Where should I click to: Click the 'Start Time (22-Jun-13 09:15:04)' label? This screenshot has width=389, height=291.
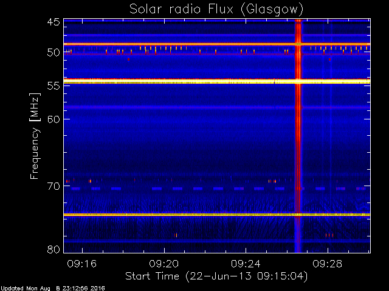[216, 276]
